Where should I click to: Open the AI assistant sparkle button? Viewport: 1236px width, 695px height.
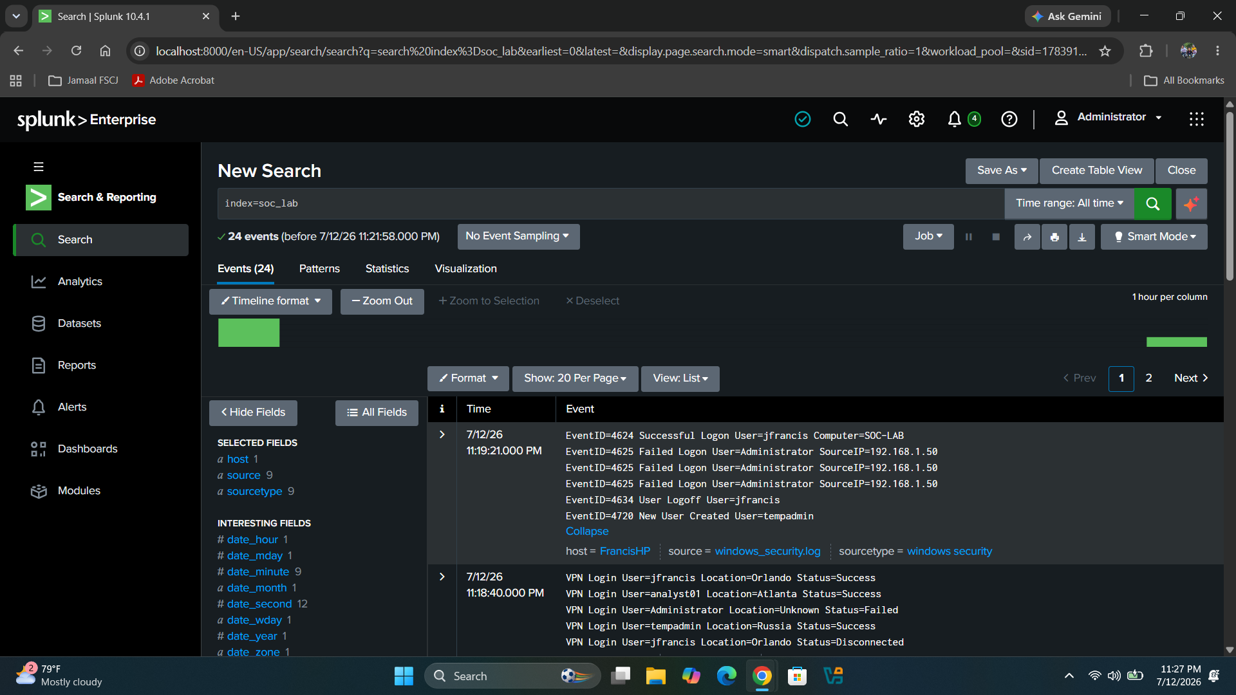click(x=1191, y=204)
